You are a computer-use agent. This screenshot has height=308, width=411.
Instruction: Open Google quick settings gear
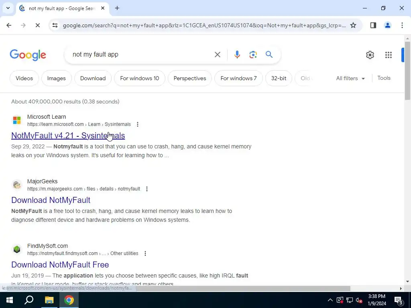pos(370,55)
